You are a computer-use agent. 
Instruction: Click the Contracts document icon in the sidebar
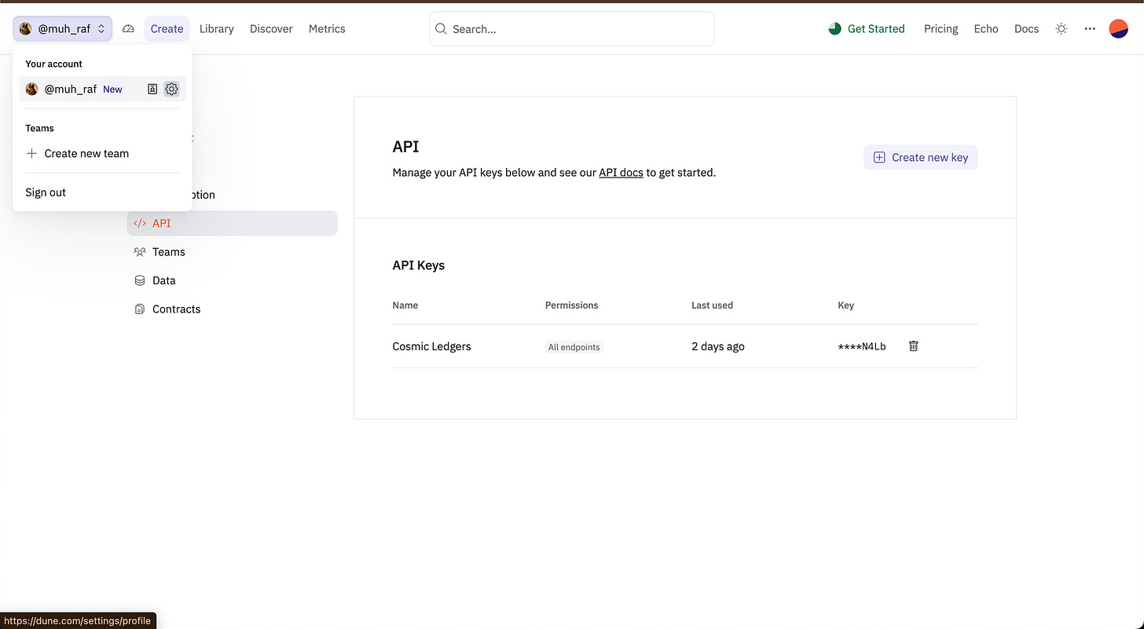140,309
